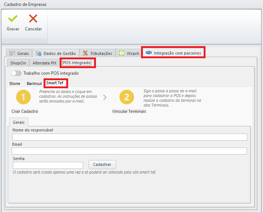Click the percent icon on Tributações tab
Screen dimensions: 263x212
pos(85,53)
